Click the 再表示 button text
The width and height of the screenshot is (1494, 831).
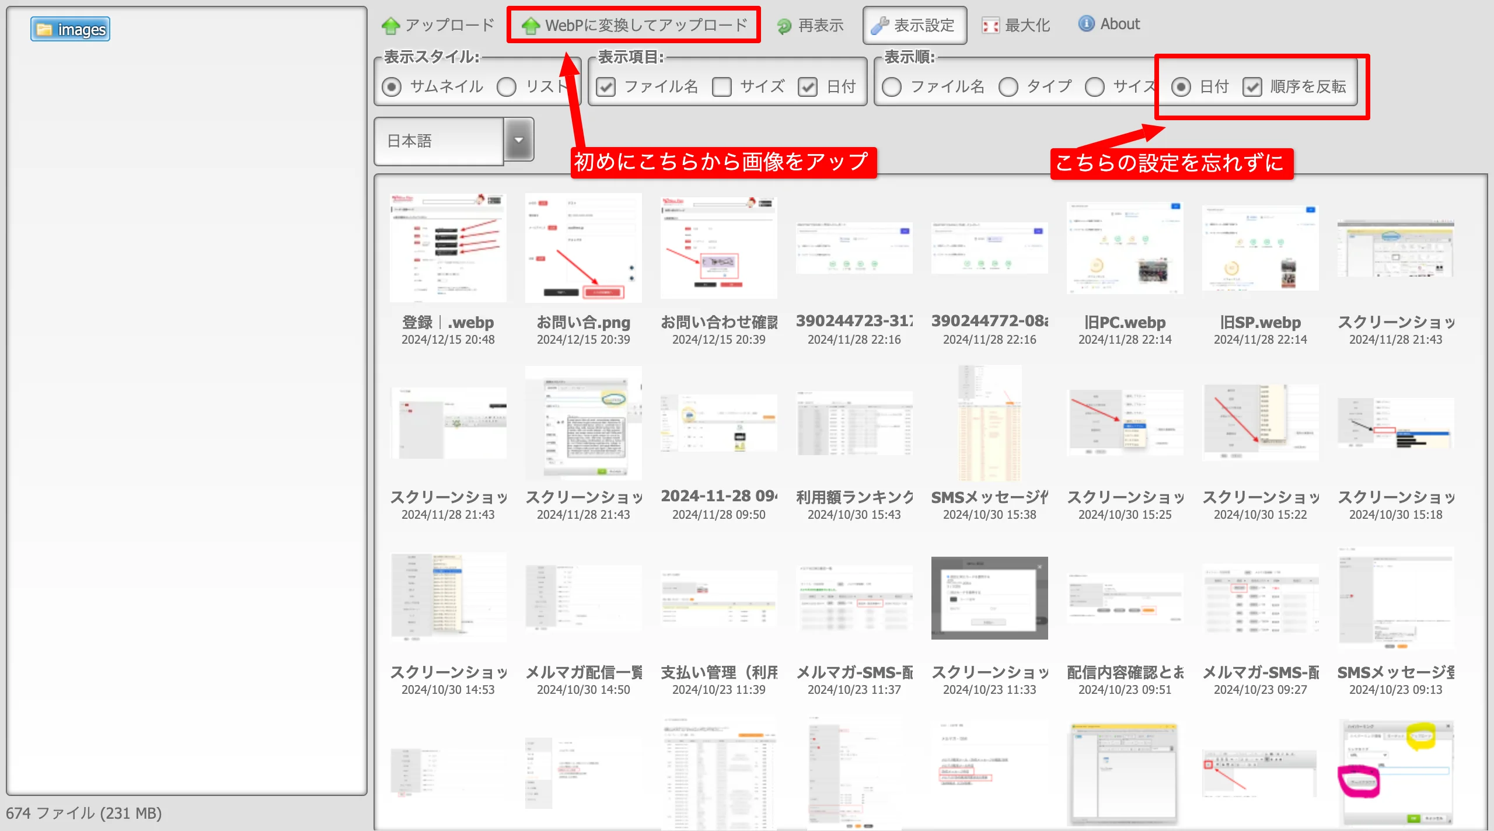[x=821, y=25]
